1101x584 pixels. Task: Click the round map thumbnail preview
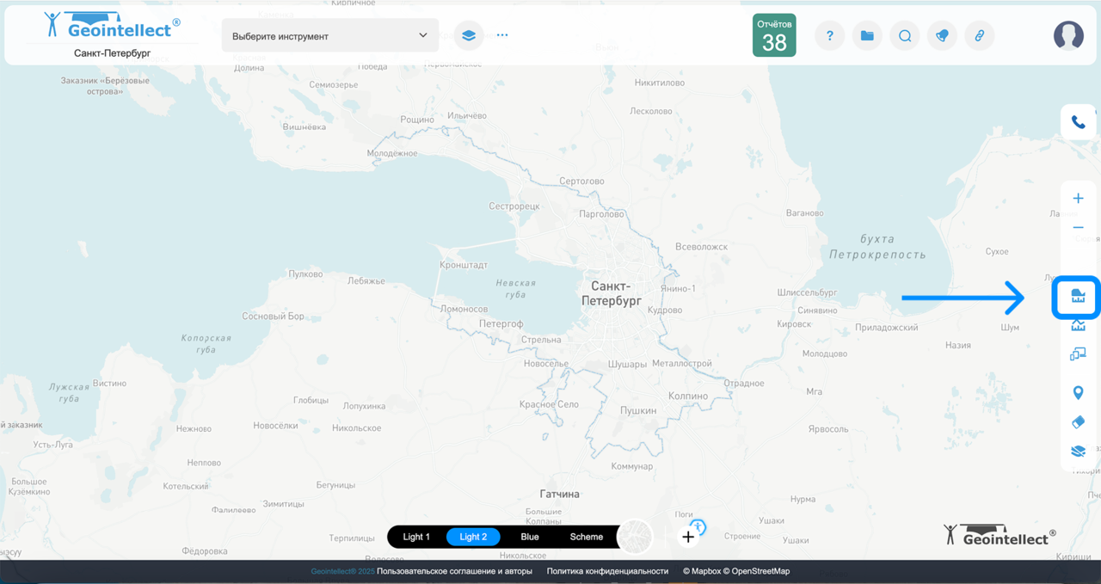636,537
